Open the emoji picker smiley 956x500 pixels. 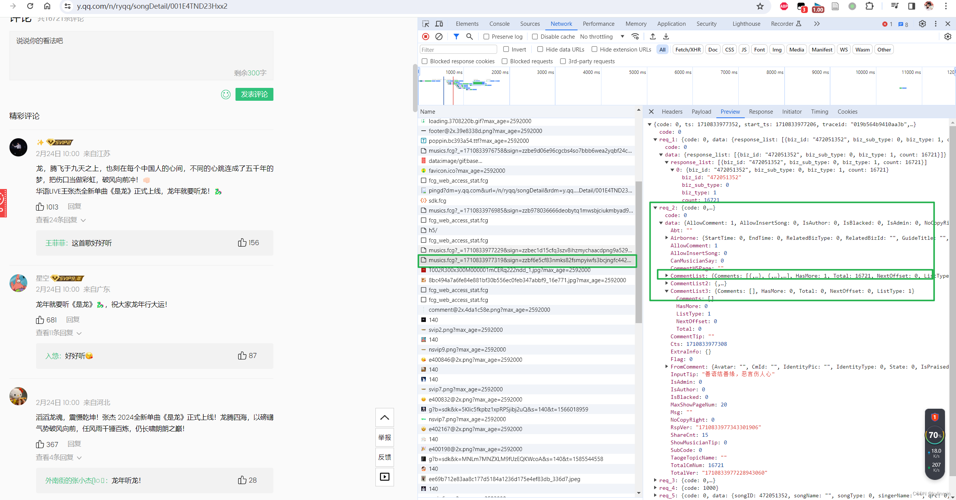tap(226, 94)
